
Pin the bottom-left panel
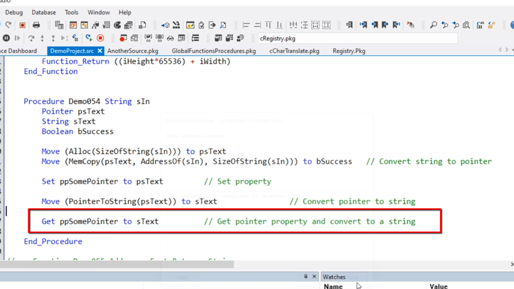tap(306, 276)
